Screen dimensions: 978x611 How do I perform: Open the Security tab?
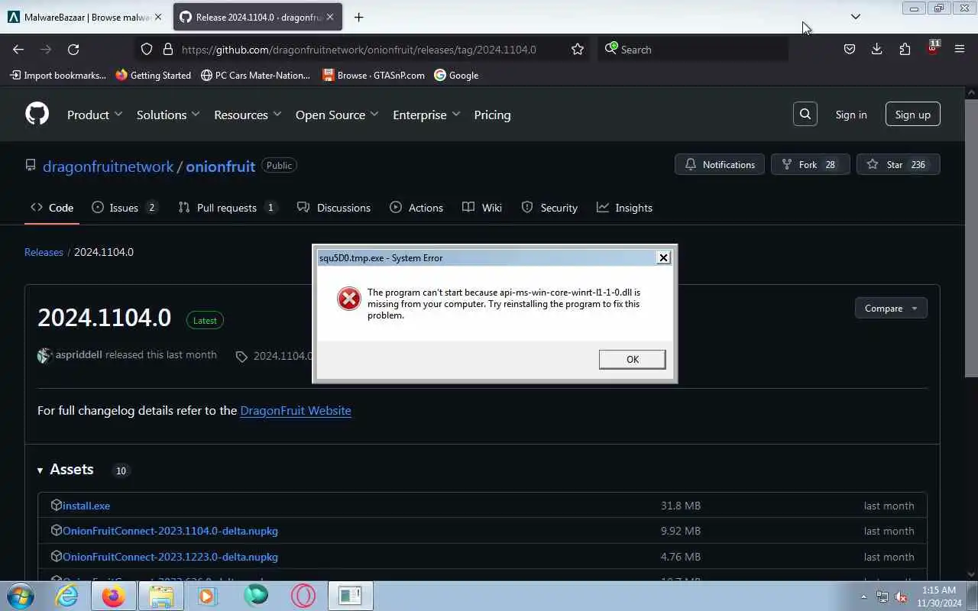coord(549,208)
